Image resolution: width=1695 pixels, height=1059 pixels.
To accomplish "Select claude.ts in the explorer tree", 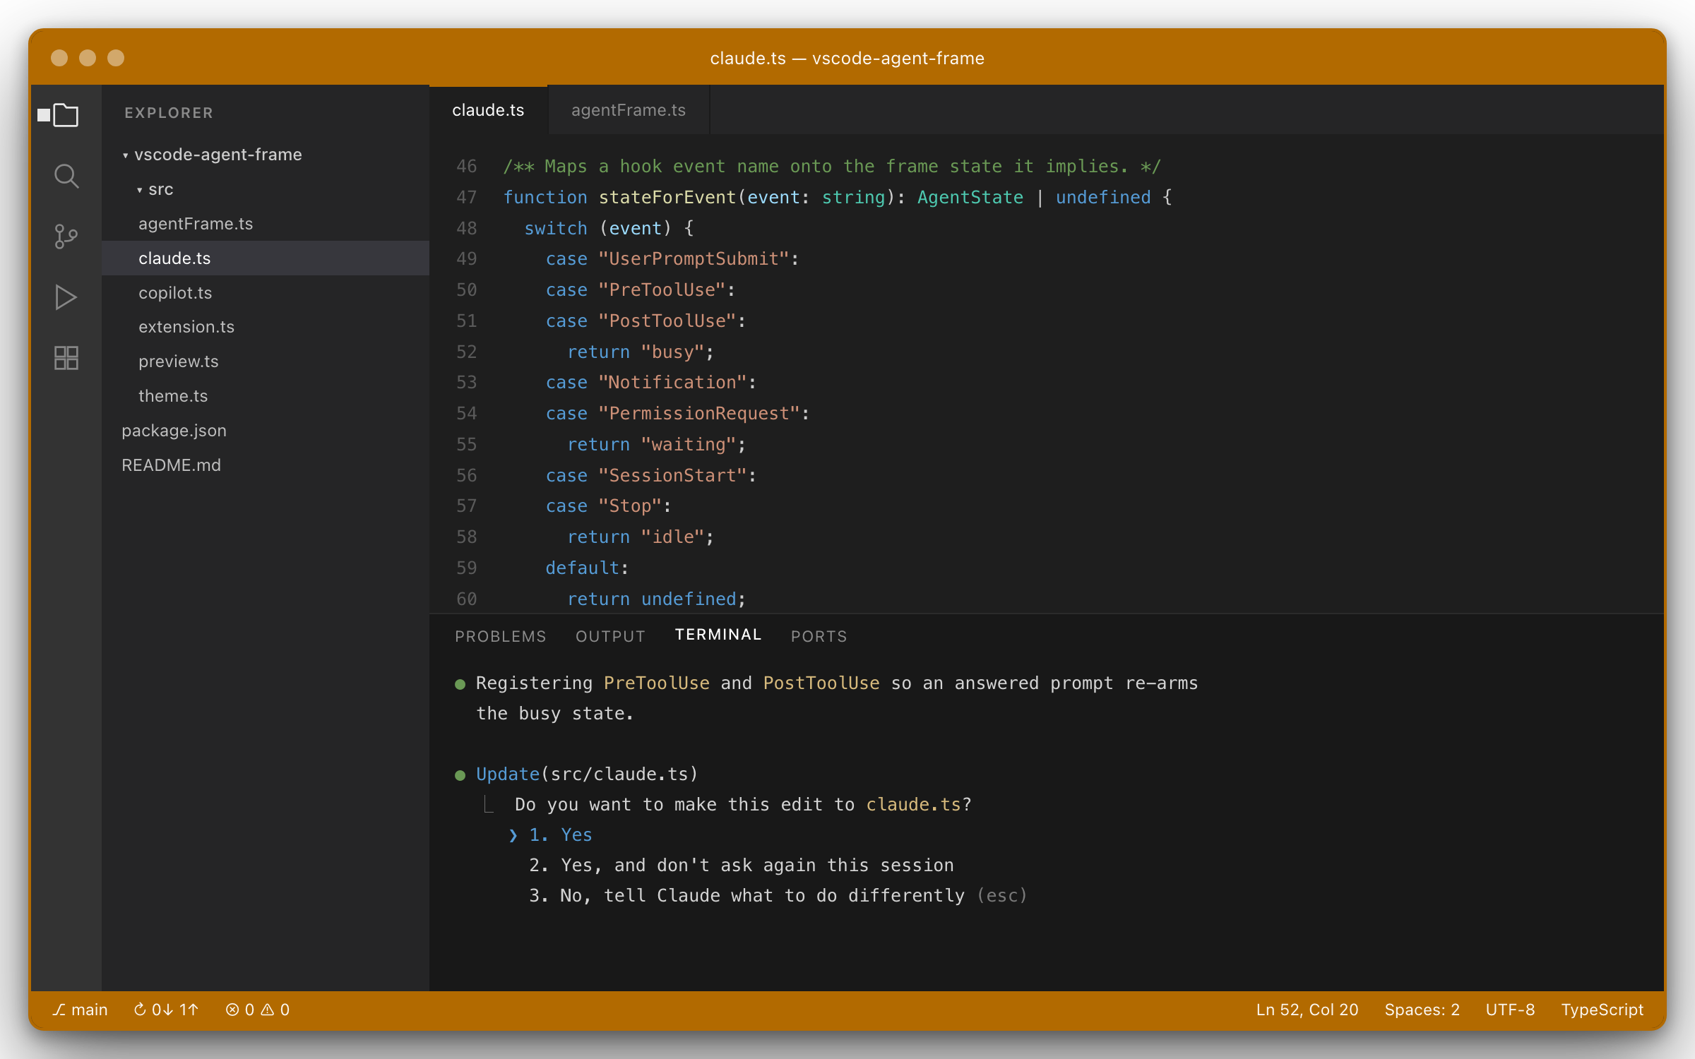I will tap(266, 258).
